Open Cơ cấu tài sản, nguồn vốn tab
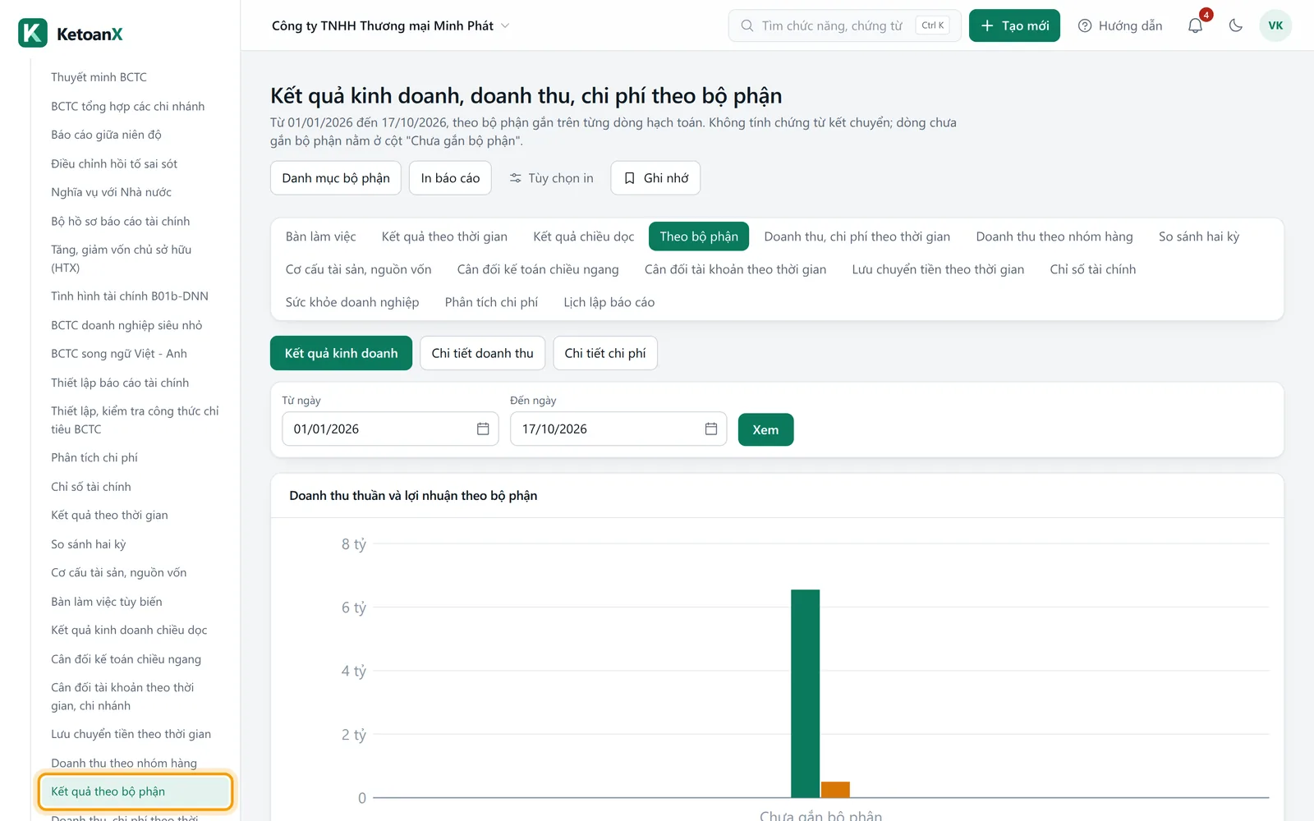The image size is (1314, 821). pos(358,269)
